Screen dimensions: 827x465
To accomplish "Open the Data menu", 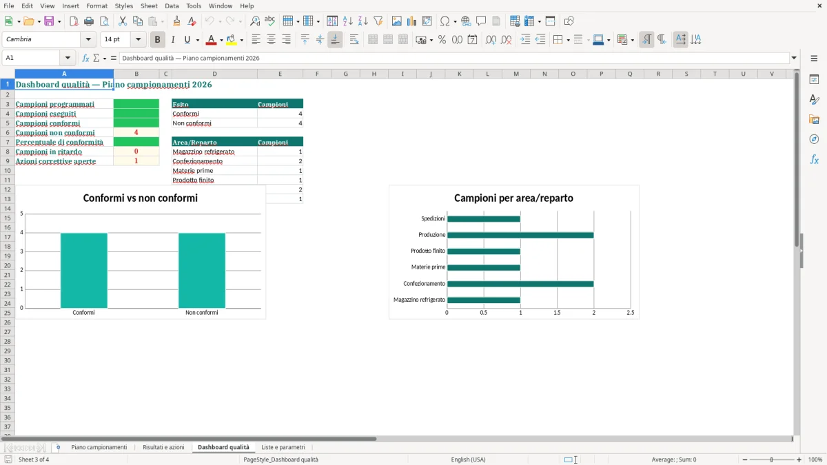I will pyautogui.click(x=172, y=6).
